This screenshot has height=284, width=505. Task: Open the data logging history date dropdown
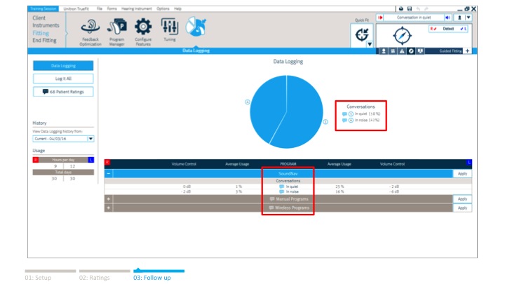(x=90, y=139)
